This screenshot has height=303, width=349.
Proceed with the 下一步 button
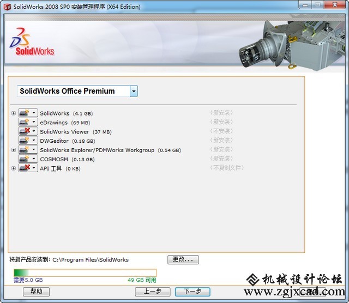click(x=192, y=292)
